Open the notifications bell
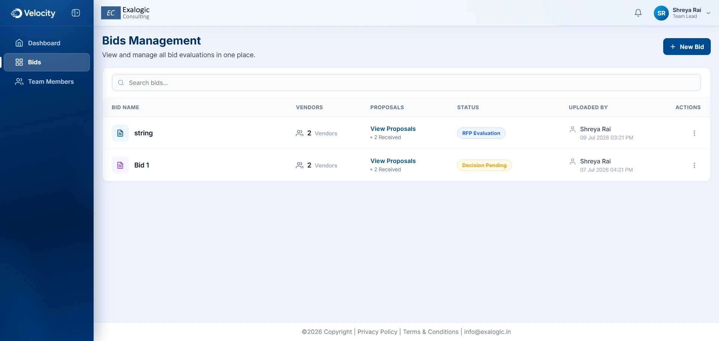This screenshot has height=341, width=719. tap(638, 13)
